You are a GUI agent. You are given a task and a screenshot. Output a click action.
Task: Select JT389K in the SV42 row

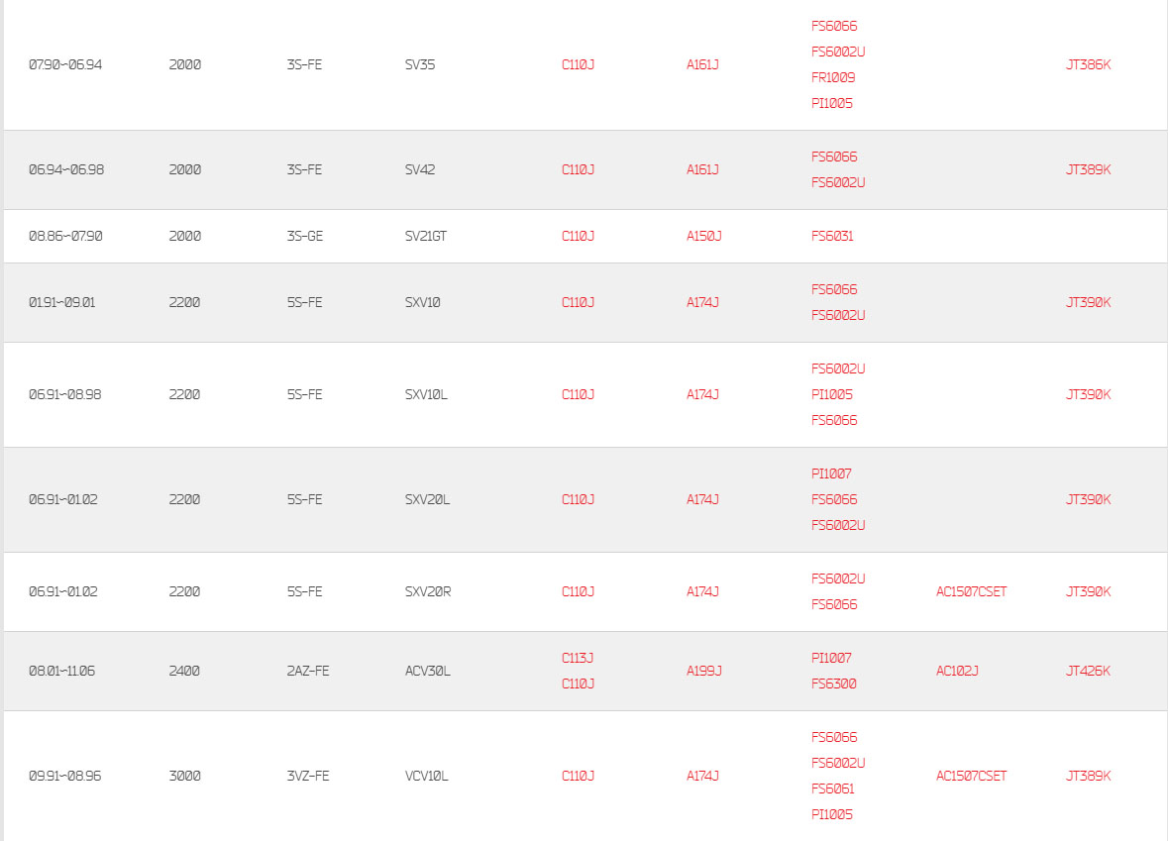point(1088,169)
